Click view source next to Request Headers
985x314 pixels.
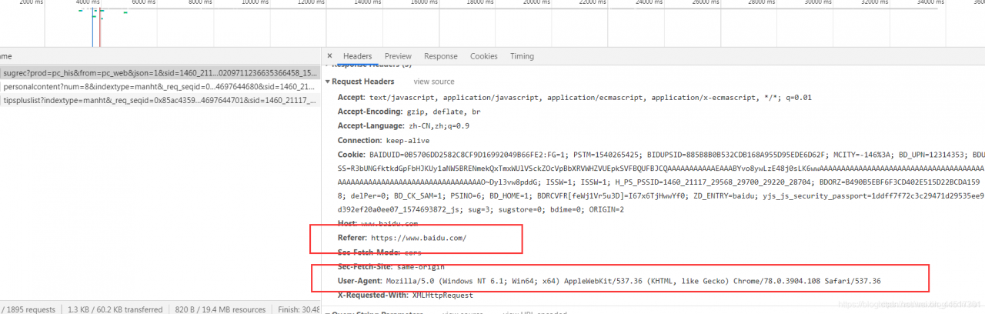434,82
